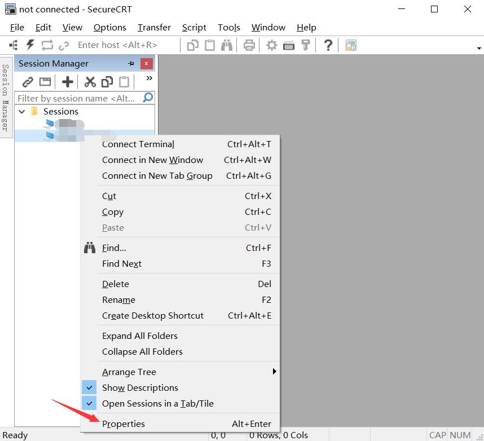Open the File menu

click(17, 28)
